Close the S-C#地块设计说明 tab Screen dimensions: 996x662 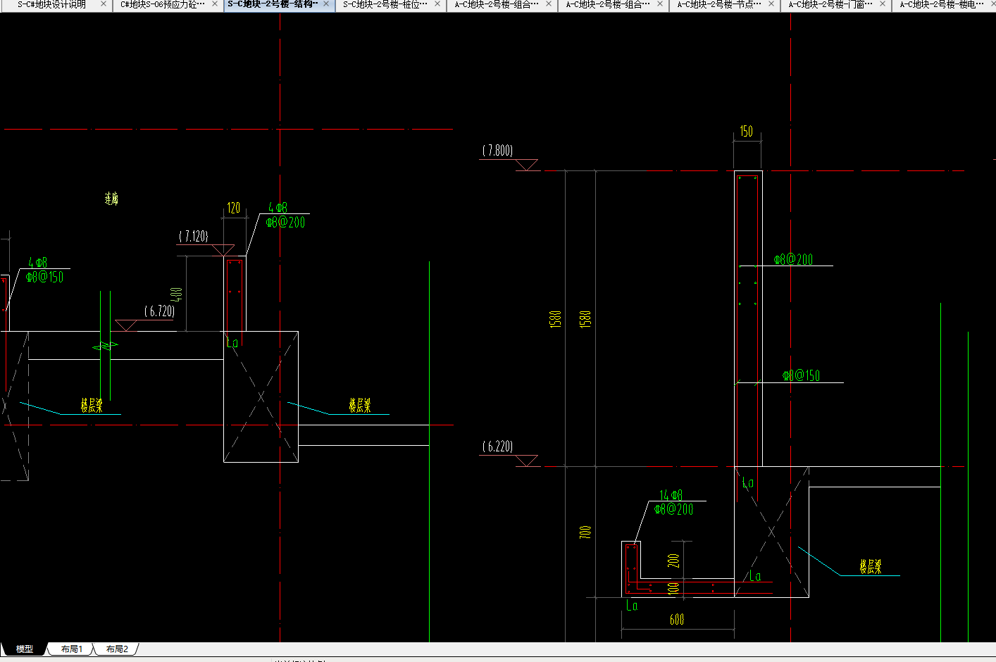pyautogui.click(x=104, y=4)
